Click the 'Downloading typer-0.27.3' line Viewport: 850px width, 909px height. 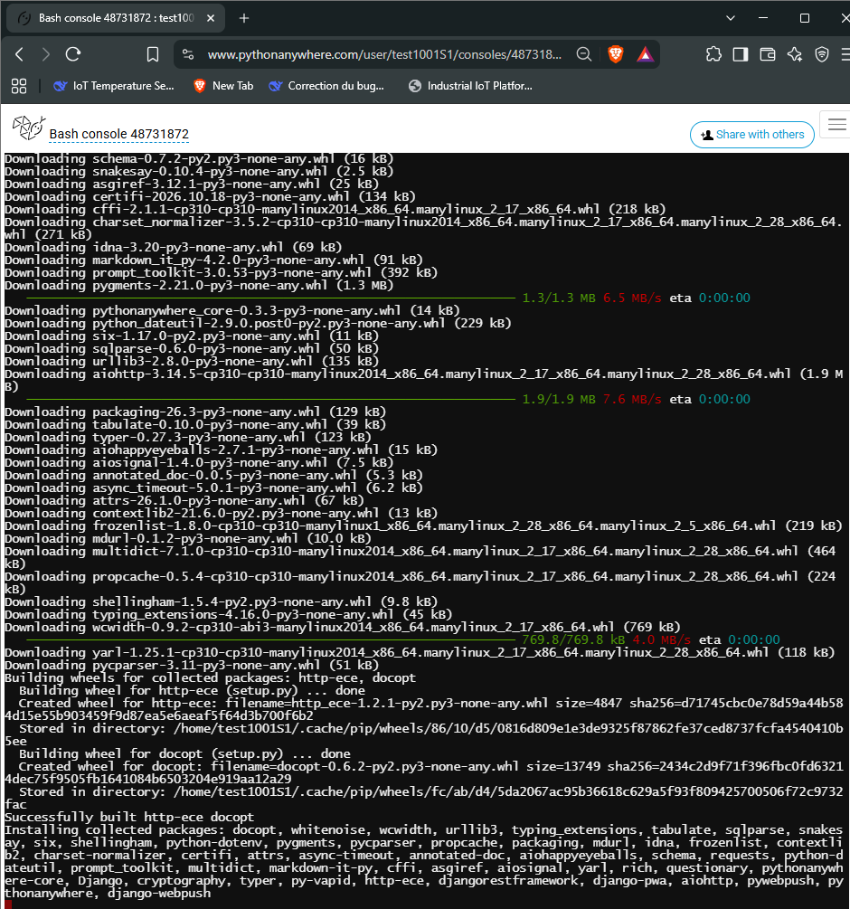(188, 437)
